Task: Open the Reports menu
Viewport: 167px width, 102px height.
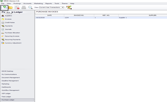Action: tap(49, 4)
